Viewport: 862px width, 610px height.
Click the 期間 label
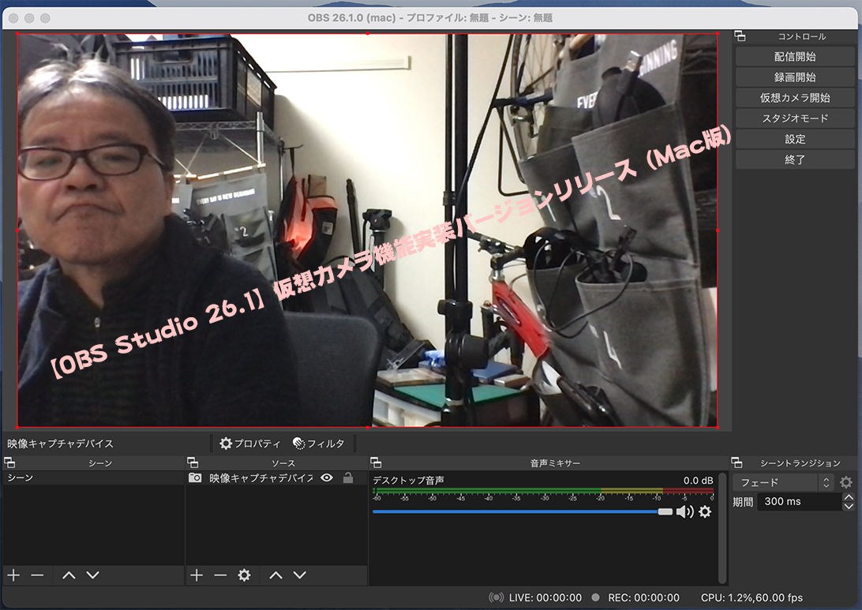click(x=743, y=502)
